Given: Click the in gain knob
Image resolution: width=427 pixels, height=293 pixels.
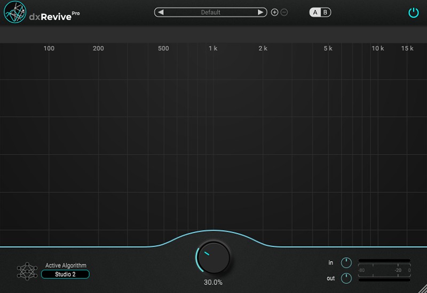Looking at the screenshot, I should point(346,263).
